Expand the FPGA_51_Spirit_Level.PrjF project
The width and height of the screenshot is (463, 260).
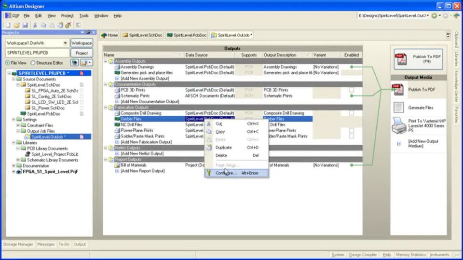coord(14,171)
